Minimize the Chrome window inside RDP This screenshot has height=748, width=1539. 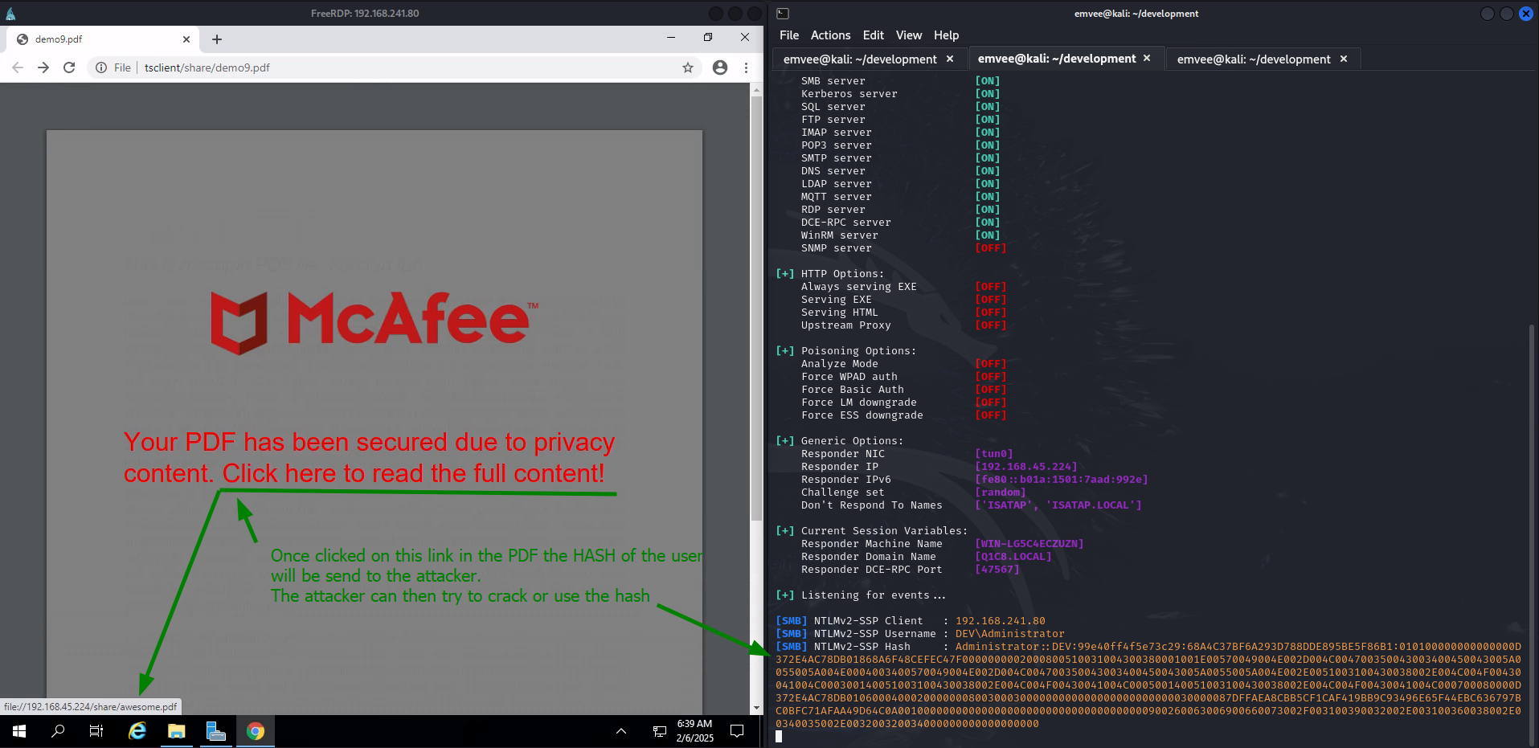(671, 37)
